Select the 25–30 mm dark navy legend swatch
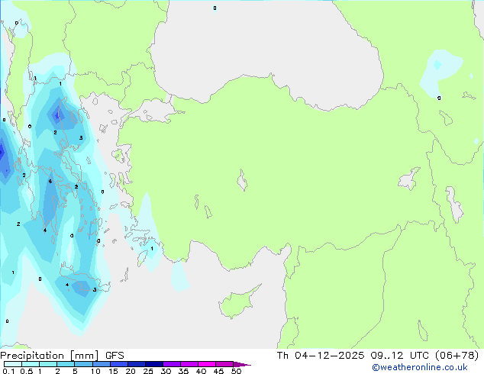 point(153,364)
